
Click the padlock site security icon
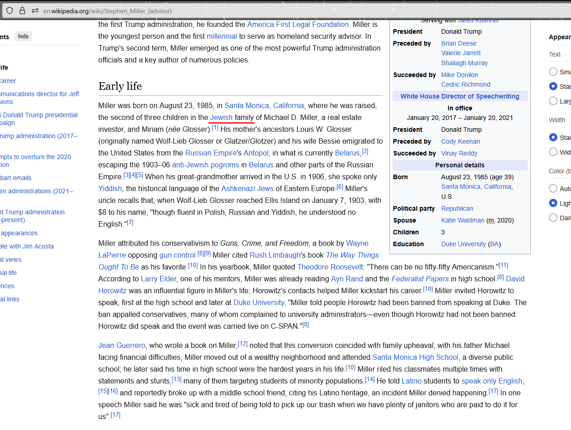(22, 10)
